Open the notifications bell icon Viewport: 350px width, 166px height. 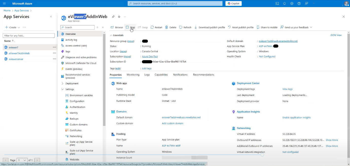pyautogui.click(x=285, y=4)
